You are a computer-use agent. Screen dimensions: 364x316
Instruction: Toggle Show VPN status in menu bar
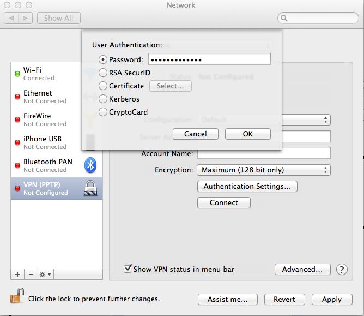[128, 269]
